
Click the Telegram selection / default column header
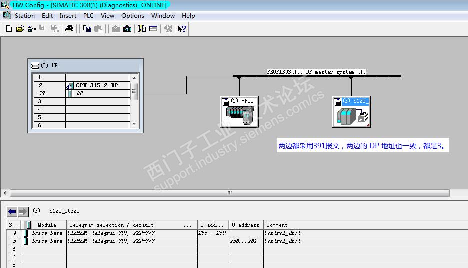coord(132,225)
